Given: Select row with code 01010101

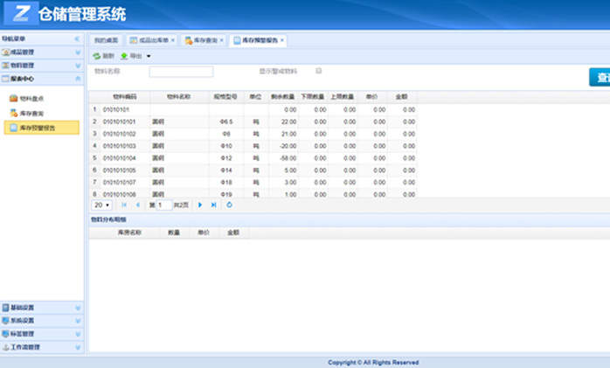Looking at the screenshot, I should tap(253, 109).
